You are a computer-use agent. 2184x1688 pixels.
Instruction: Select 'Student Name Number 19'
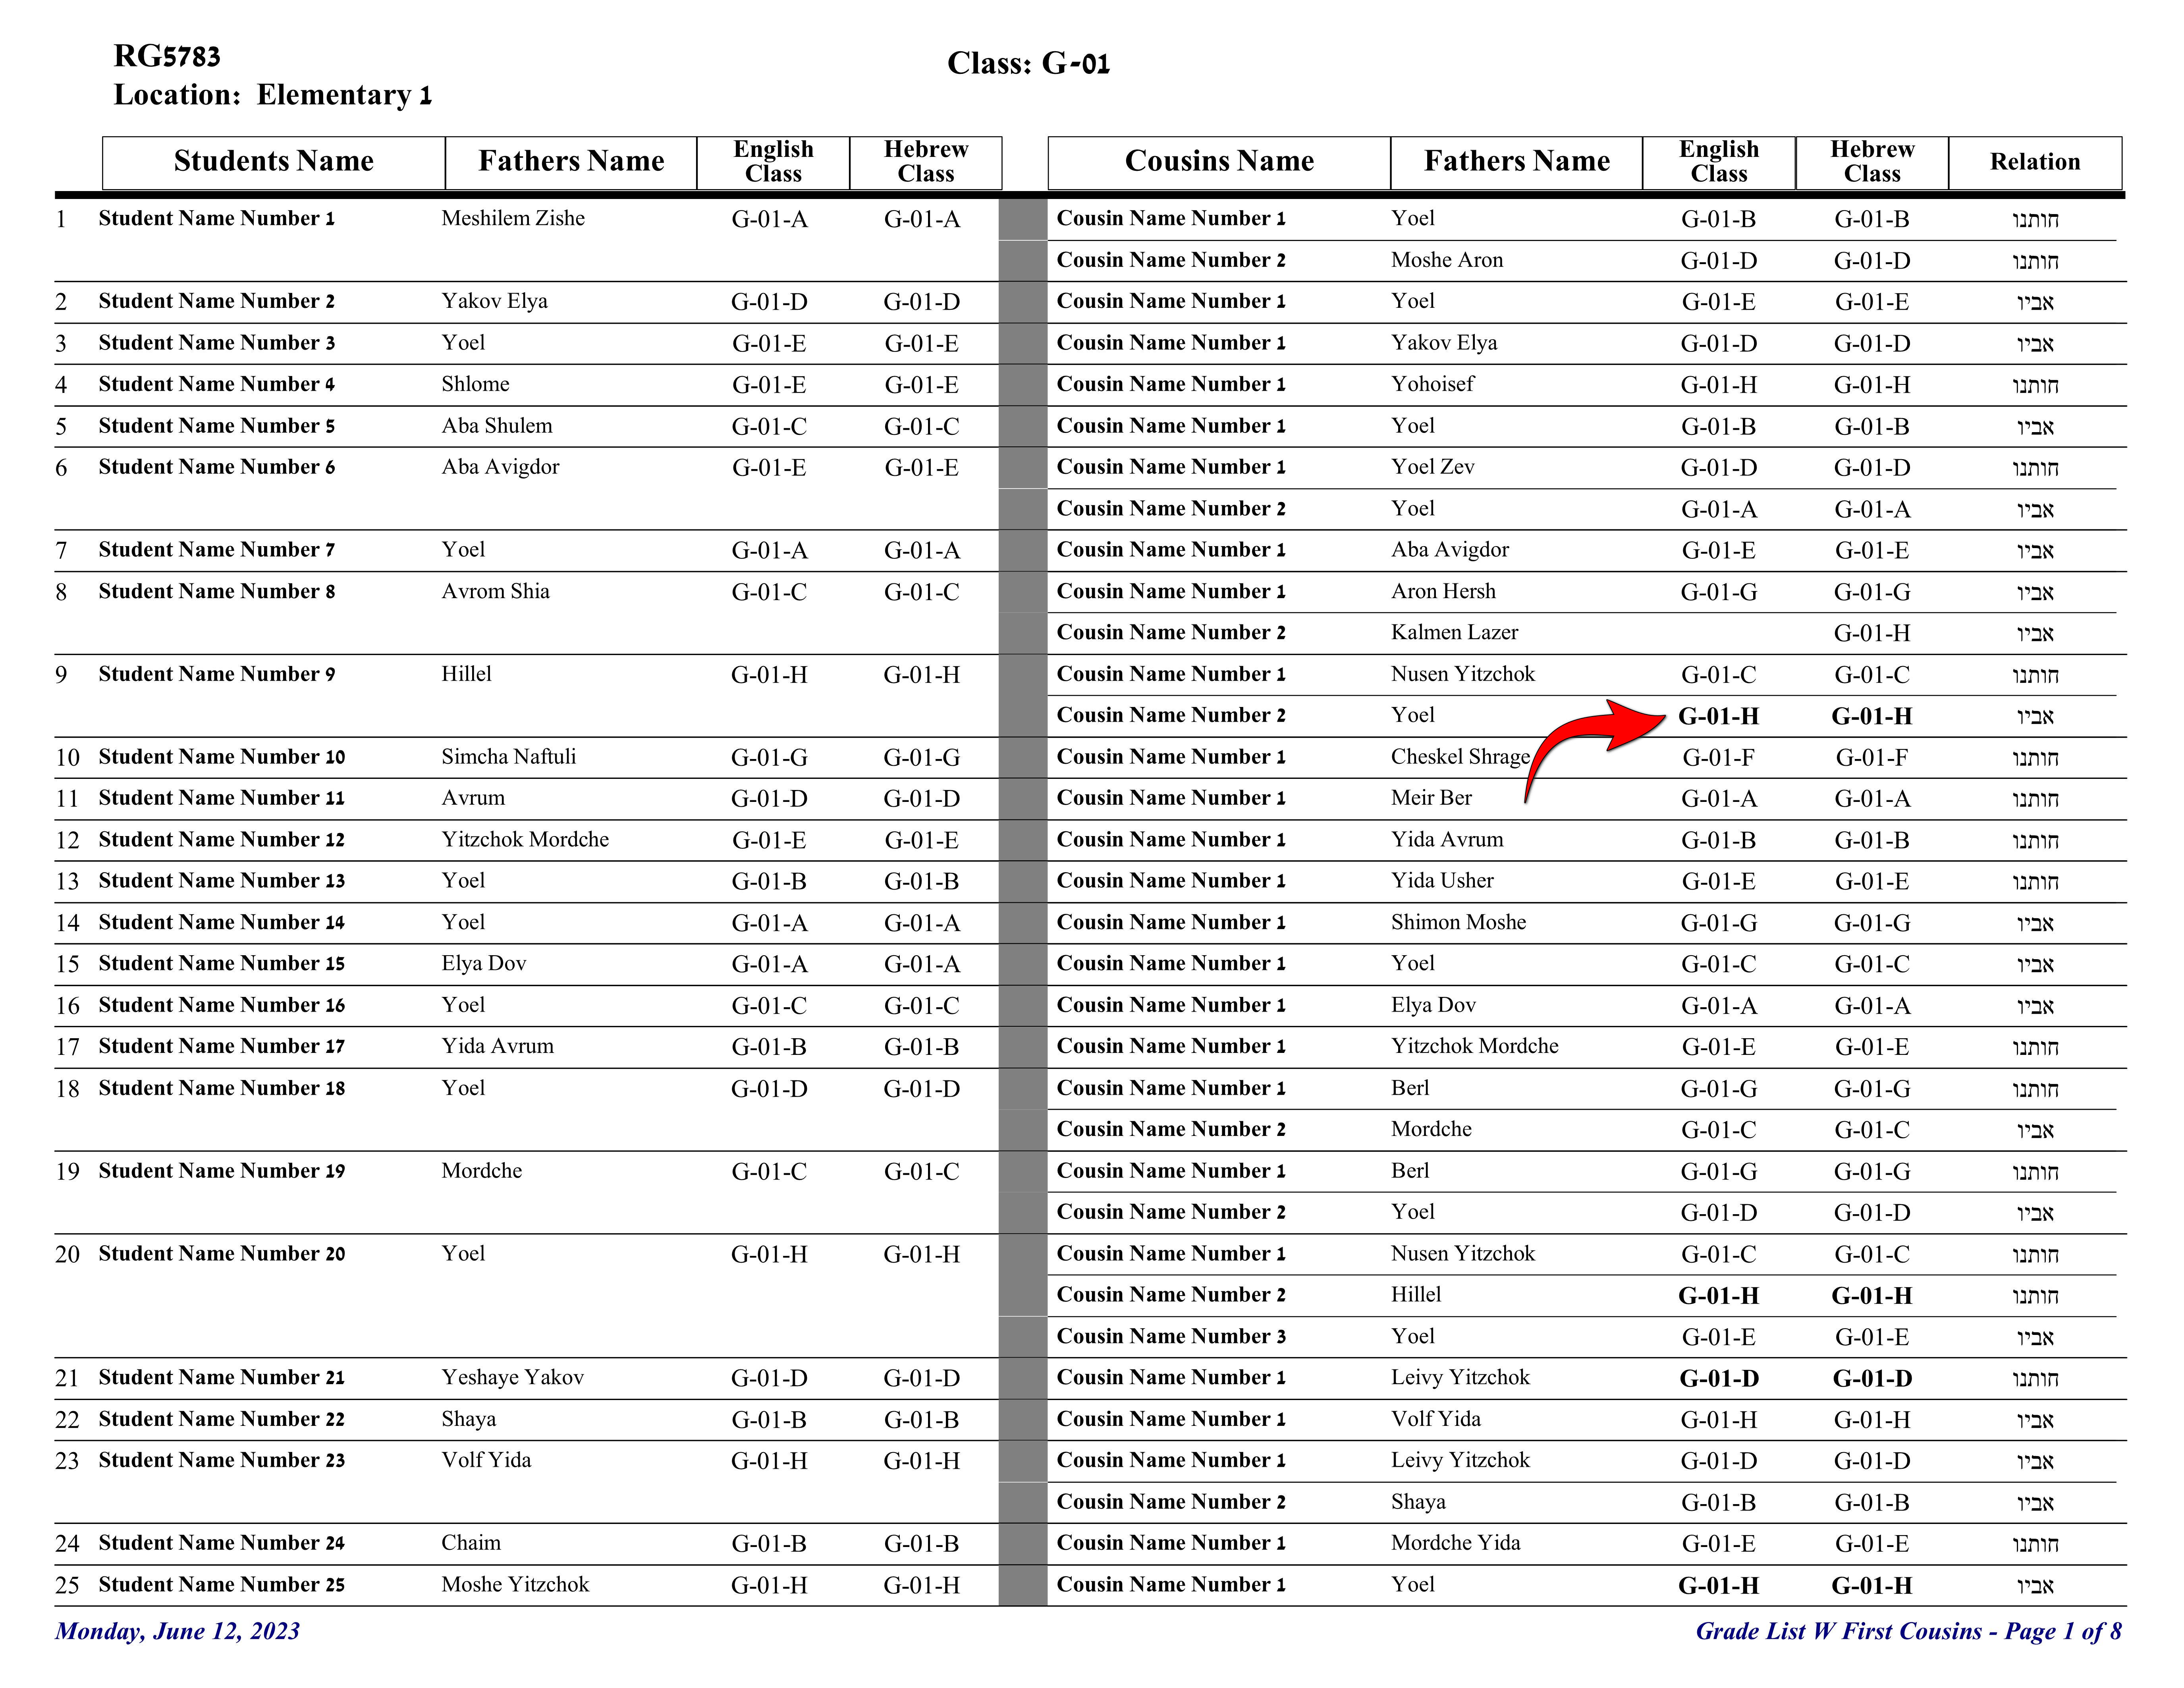click(x=221, y=1171)
